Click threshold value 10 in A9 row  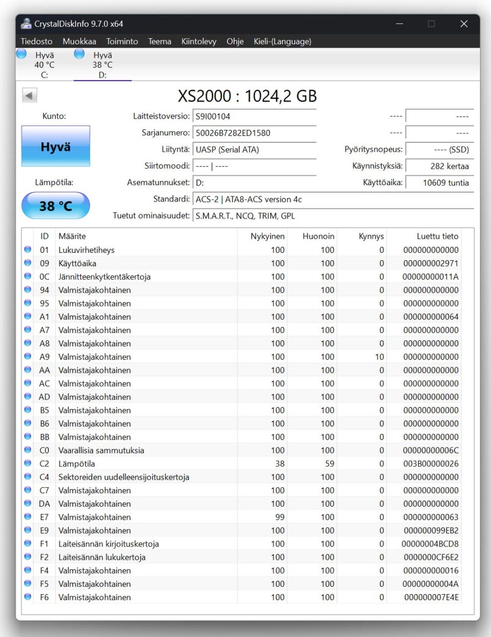tap(380, 357)
